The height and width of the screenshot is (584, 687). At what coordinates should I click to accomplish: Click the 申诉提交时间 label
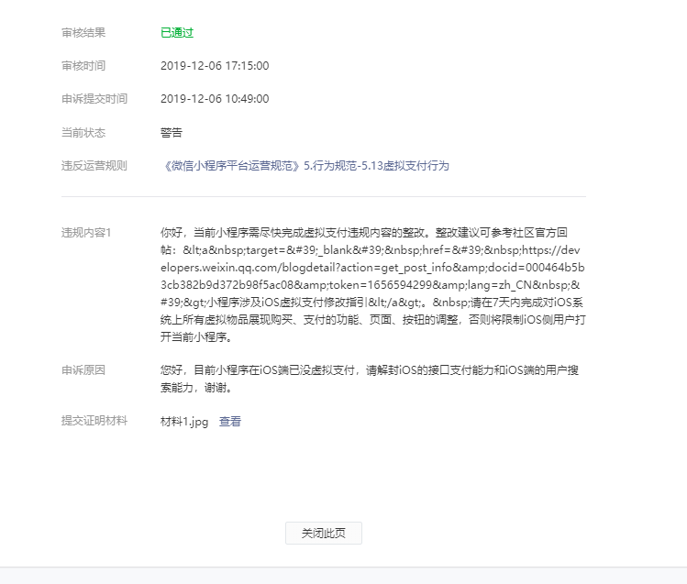click(94, 99)
